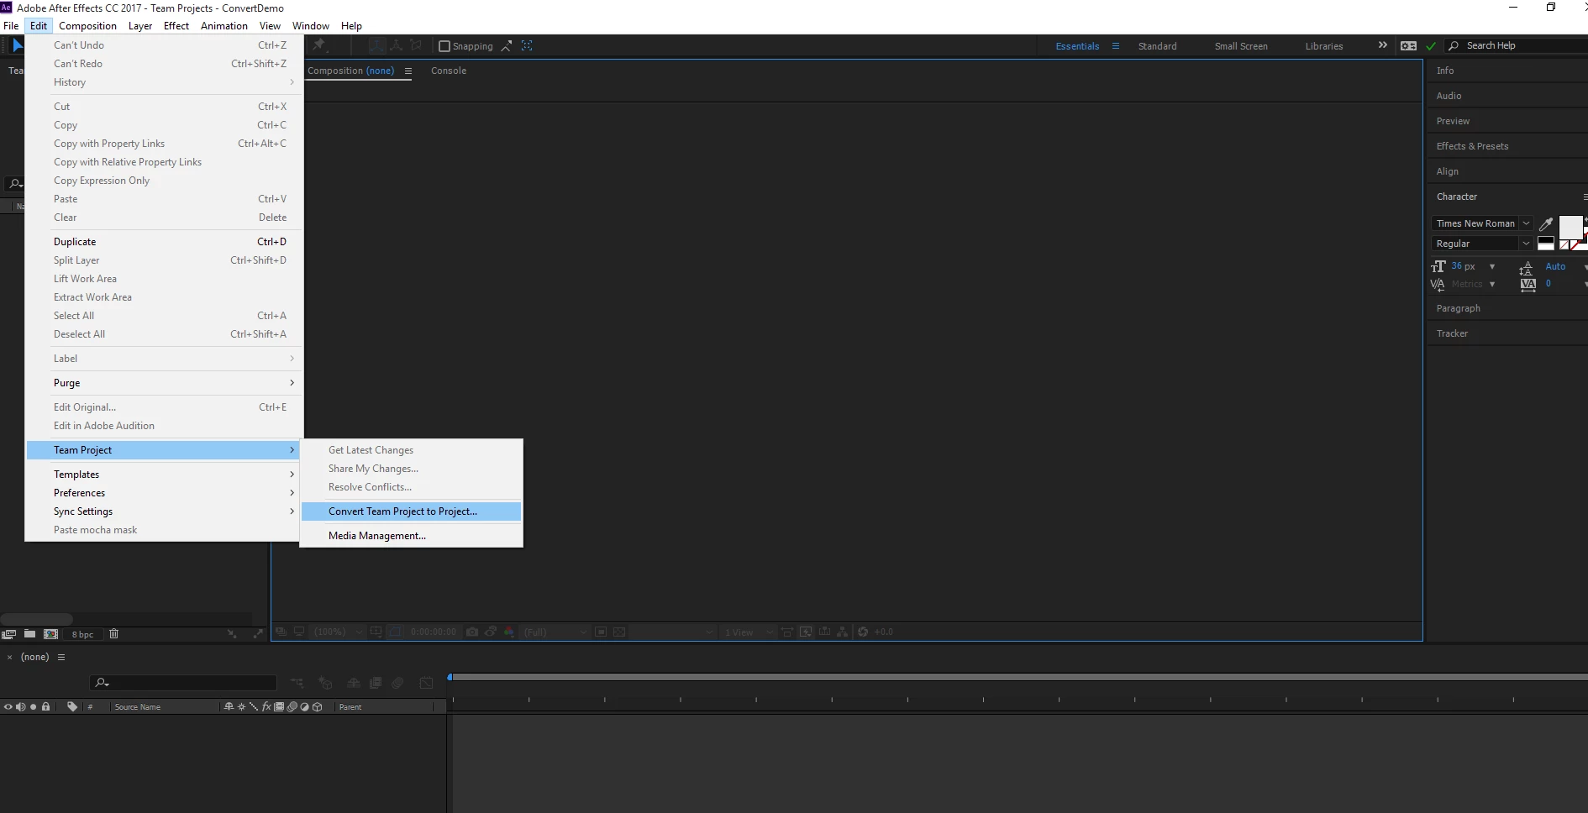This screenshot has height=813, width=1588.
Task: Delete selected project items with trash icon
Action: (x=114, y=634)
